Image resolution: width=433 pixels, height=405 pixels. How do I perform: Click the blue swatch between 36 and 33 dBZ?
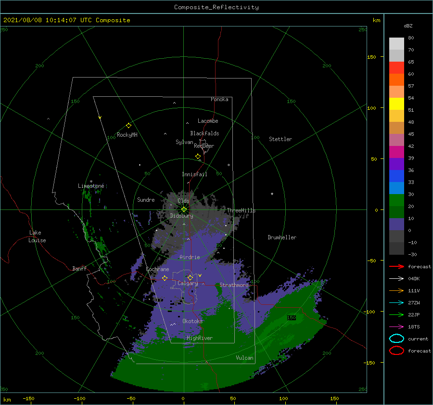(x=396, y=176)
